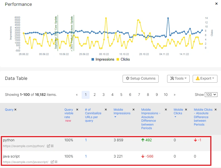Screen dimensions: 221x168
Task: Open javascript URL via external link icon
Action: click(x=52, y=162)
